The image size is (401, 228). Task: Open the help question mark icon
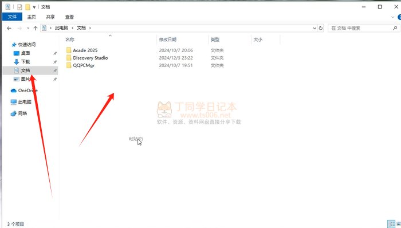399,17
